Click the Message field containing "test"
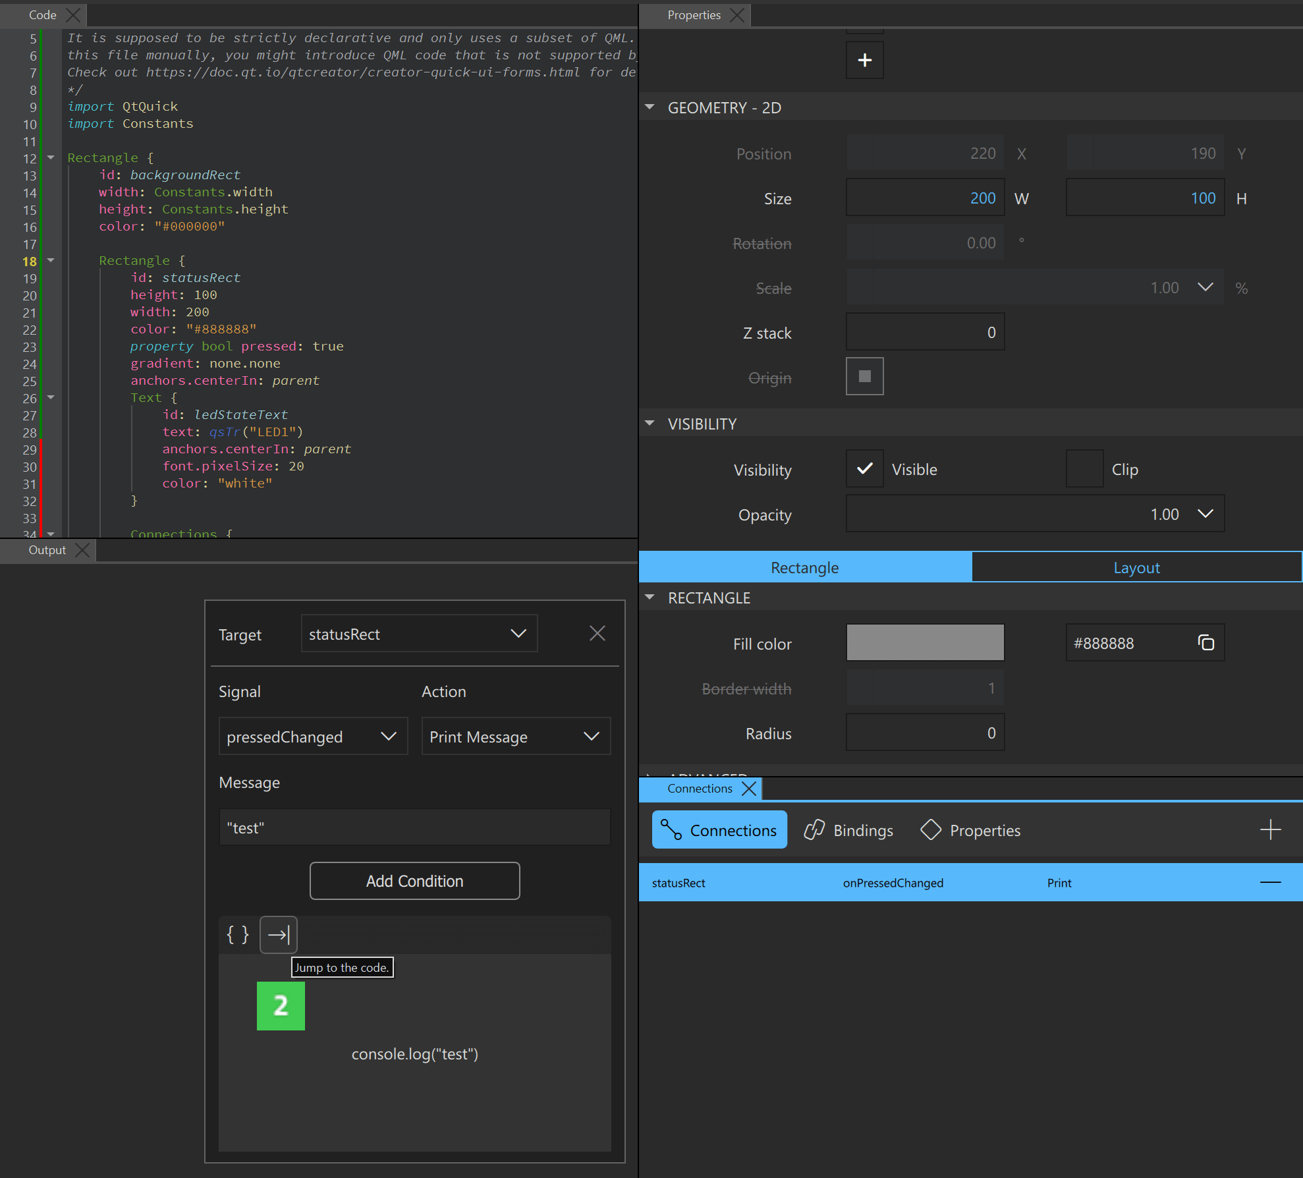The height and width of the screenshot is (1178, 1303). click(414, 827)
